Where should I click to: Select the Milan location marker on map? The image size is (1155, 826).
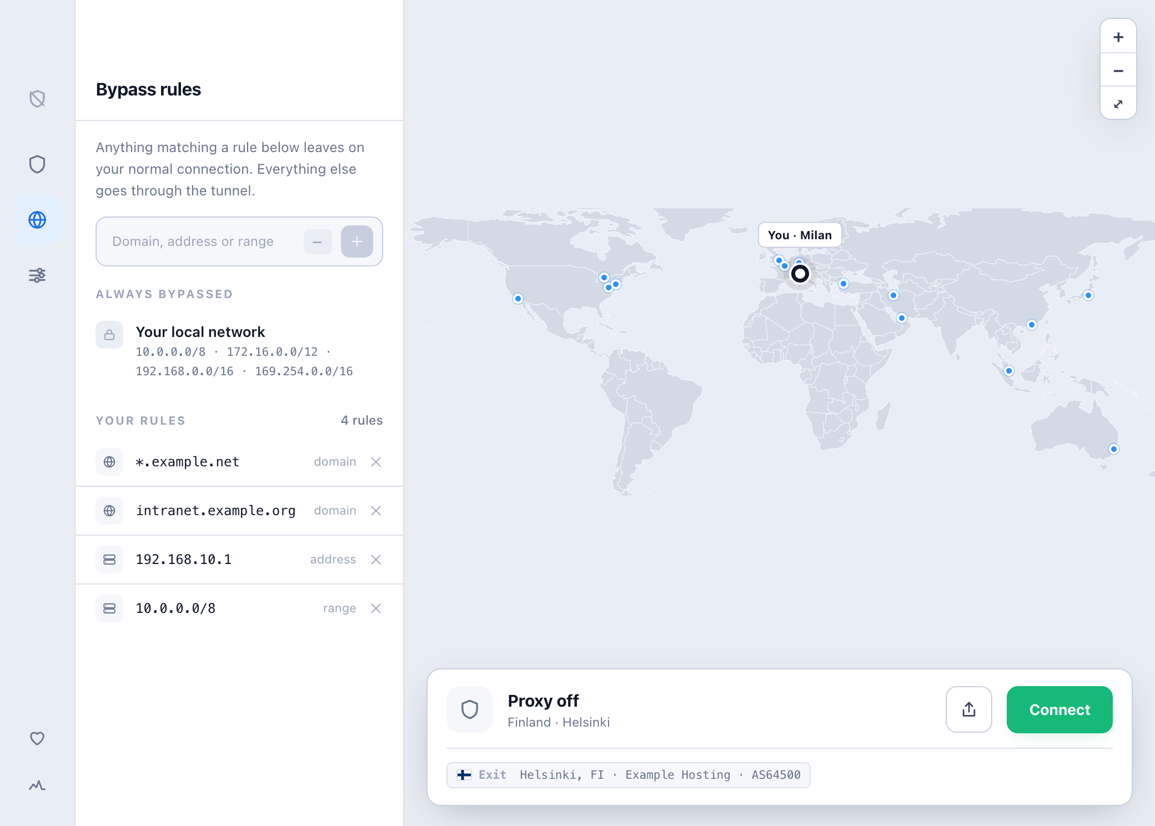pyautogui.click(x=800, y=274)
